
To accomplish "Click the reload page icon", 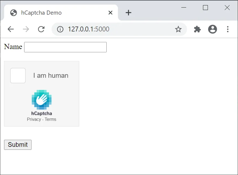I will pyautogui.click(x=41, y=29).
